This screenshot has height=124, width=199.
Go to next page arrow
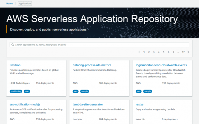tap(188, 52)
